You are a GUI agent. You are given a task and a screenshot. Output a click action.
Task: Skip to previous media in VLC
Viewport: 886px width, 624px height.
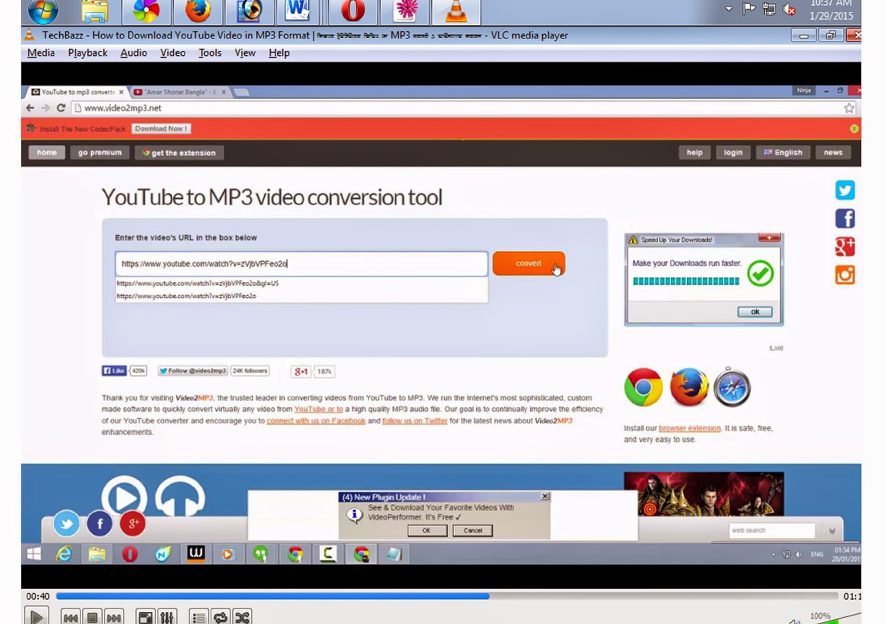pos(70,617)
